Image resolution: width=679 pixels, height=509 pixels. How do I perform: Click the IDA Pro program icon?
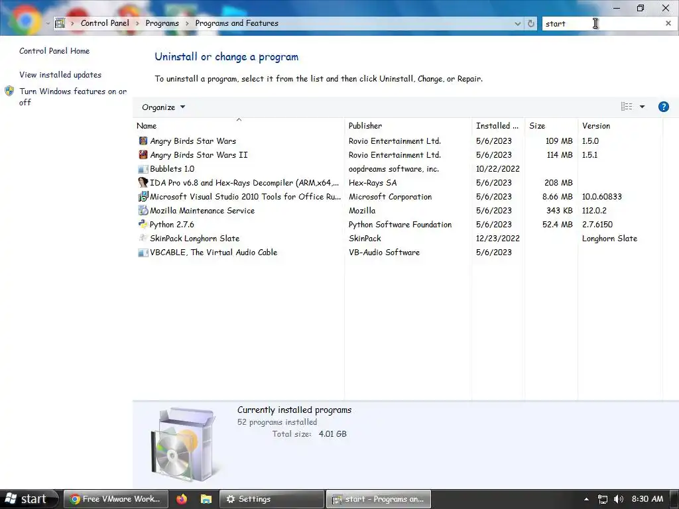(143, 183)
